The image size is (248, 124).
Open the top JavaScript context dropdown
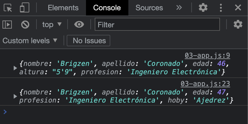[52, 25]
